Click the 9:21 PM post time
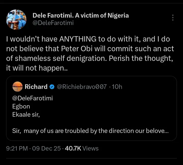The image size is (183, 165). pos(17,148)
